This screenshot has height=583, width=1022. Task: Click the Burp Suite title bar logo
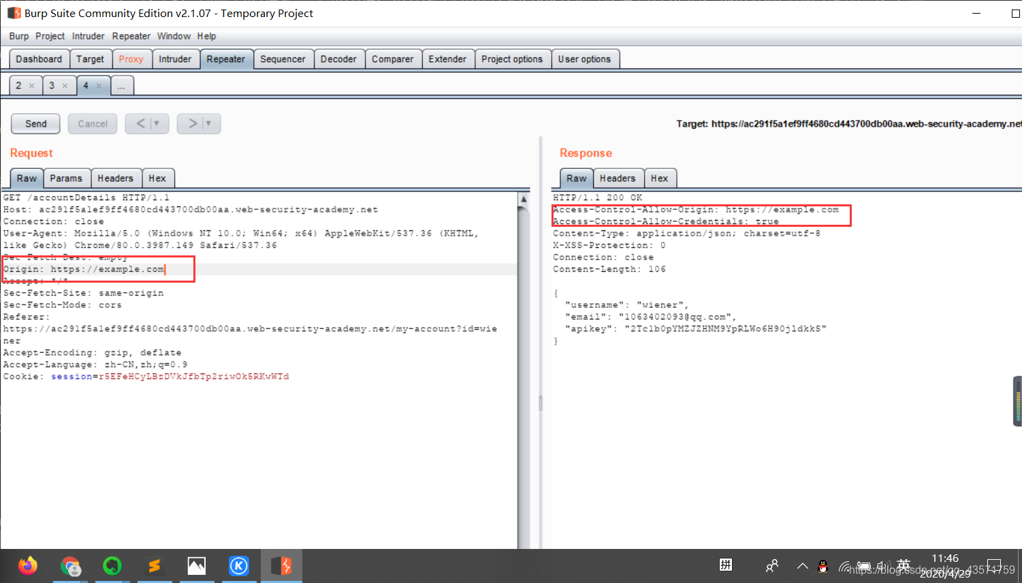14,13
